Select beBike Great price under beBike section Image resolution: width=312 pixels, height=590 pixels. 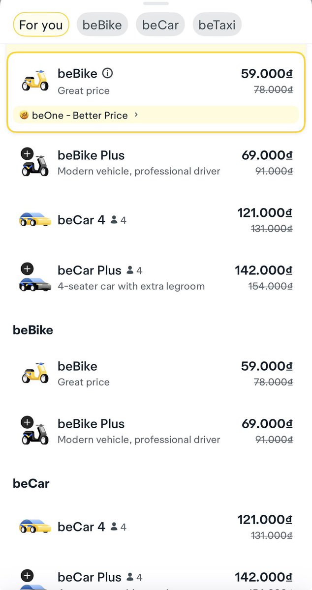(x=156, y=374)
